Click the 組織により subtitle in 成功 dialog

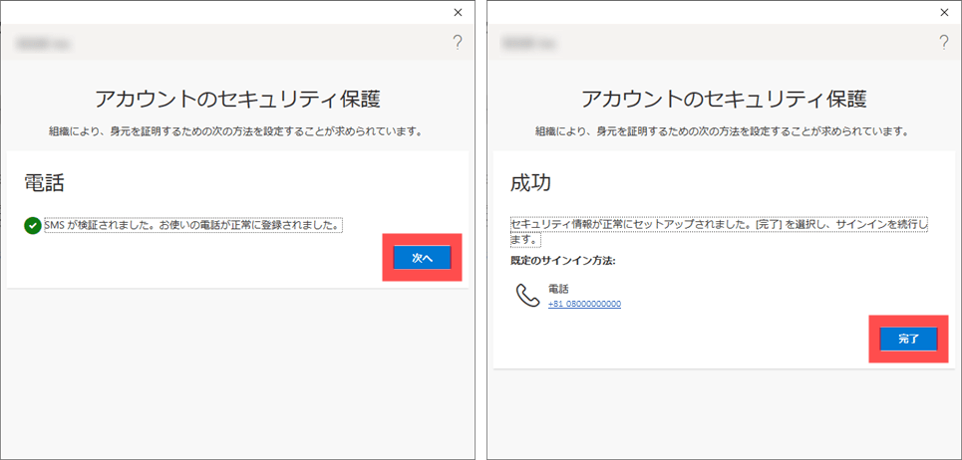click(723, 131)
